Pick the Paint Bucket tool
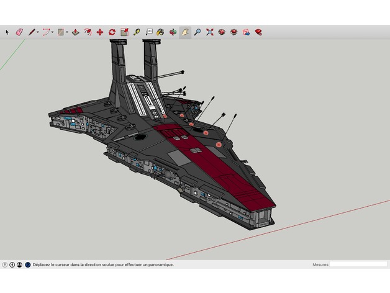Viewport: 390px width, 293px height. [x=160, y=32]
